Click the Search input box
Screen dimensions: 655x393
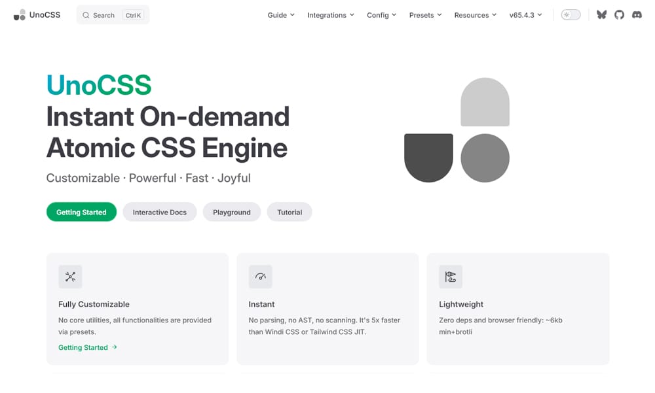[x=113, y=15]
